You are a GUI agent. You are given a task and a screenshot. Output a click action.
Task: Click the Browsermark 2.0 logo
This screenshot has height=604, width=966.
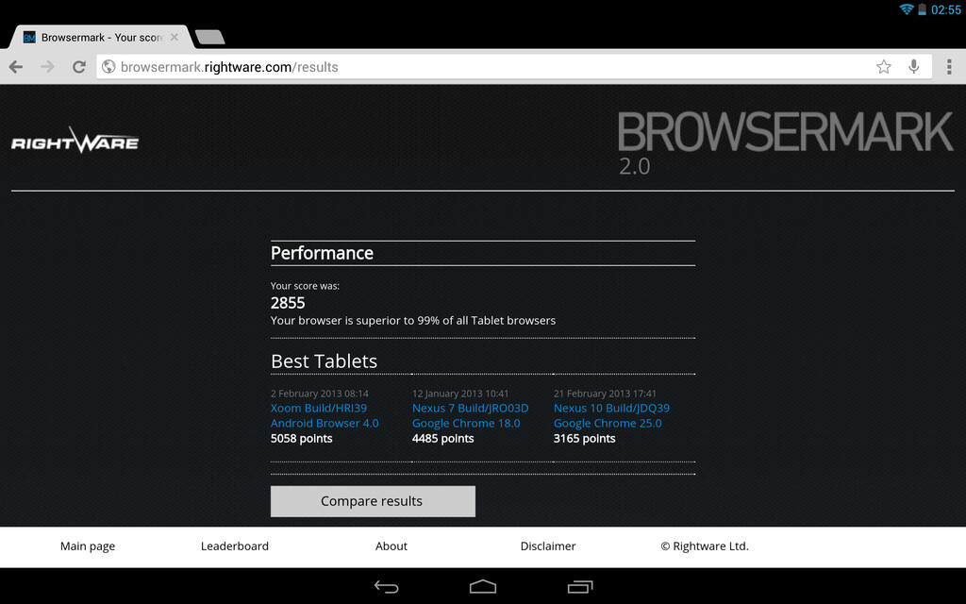785,143
